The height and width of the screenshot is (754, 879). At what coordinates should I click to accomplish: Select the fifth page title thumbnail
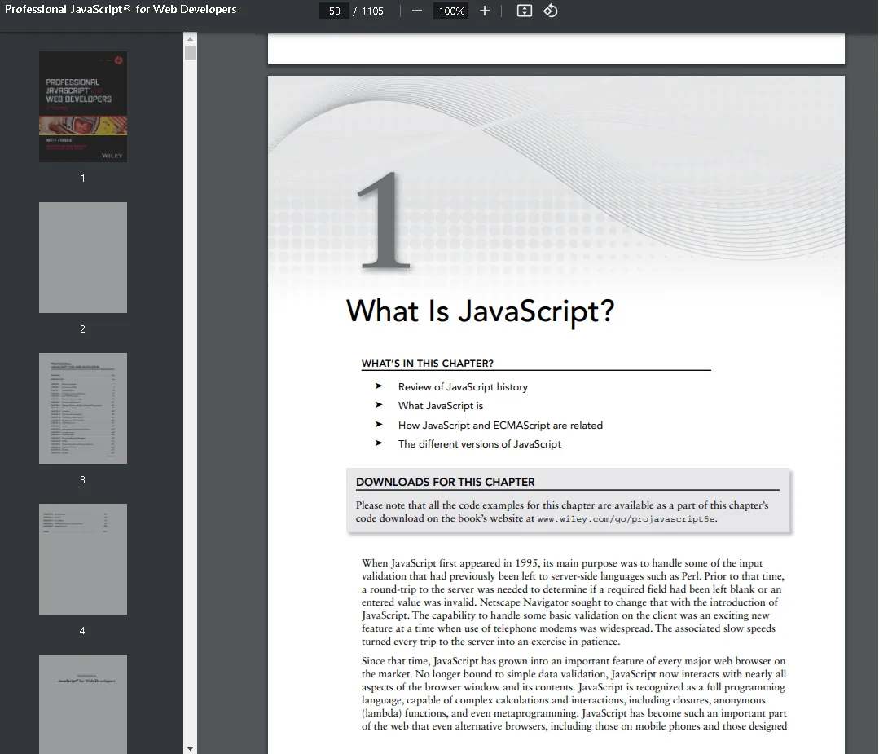83,703
